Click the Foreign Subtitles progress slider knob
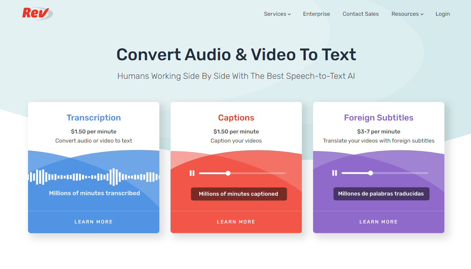 pyautogui.click(x=371, y=173)
